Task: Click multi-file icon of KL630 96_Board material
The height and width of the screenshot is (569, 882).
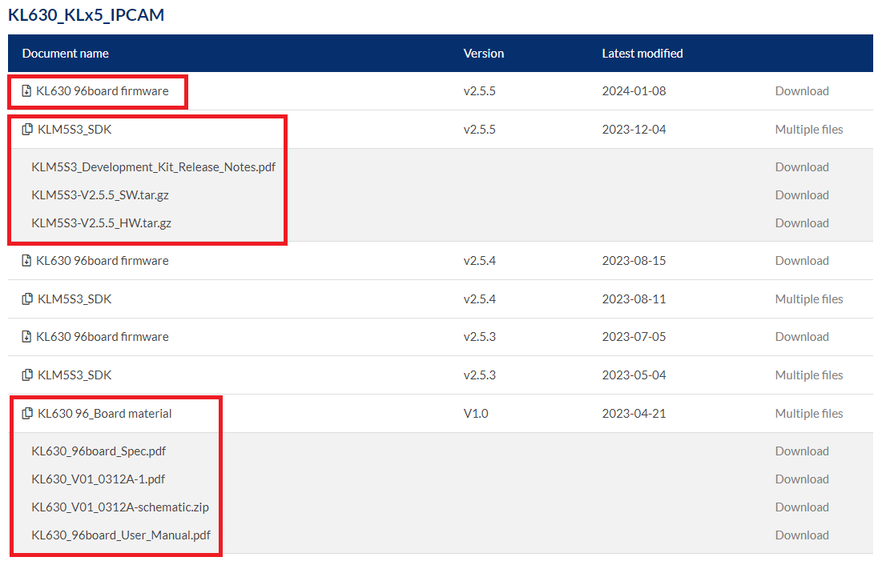Action: coord(27,414)
